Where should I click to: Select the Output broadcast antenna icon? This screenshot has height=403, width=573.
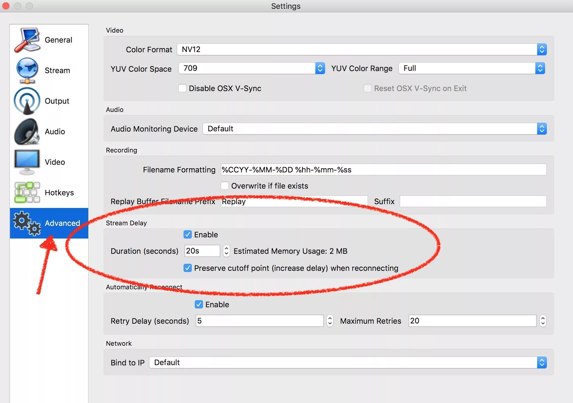tap(27, 101)
